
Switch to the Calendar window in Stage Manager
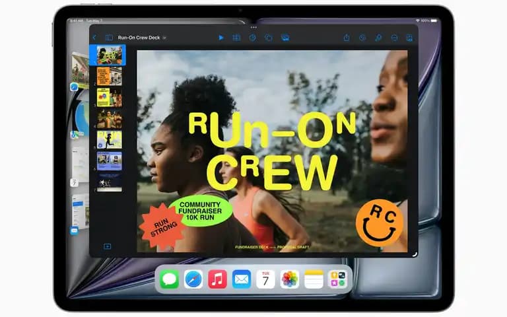(79, 166)
